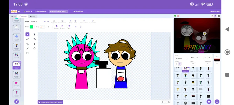
Task: Open the outline color dropdown arrow
Action: point(44,27)
